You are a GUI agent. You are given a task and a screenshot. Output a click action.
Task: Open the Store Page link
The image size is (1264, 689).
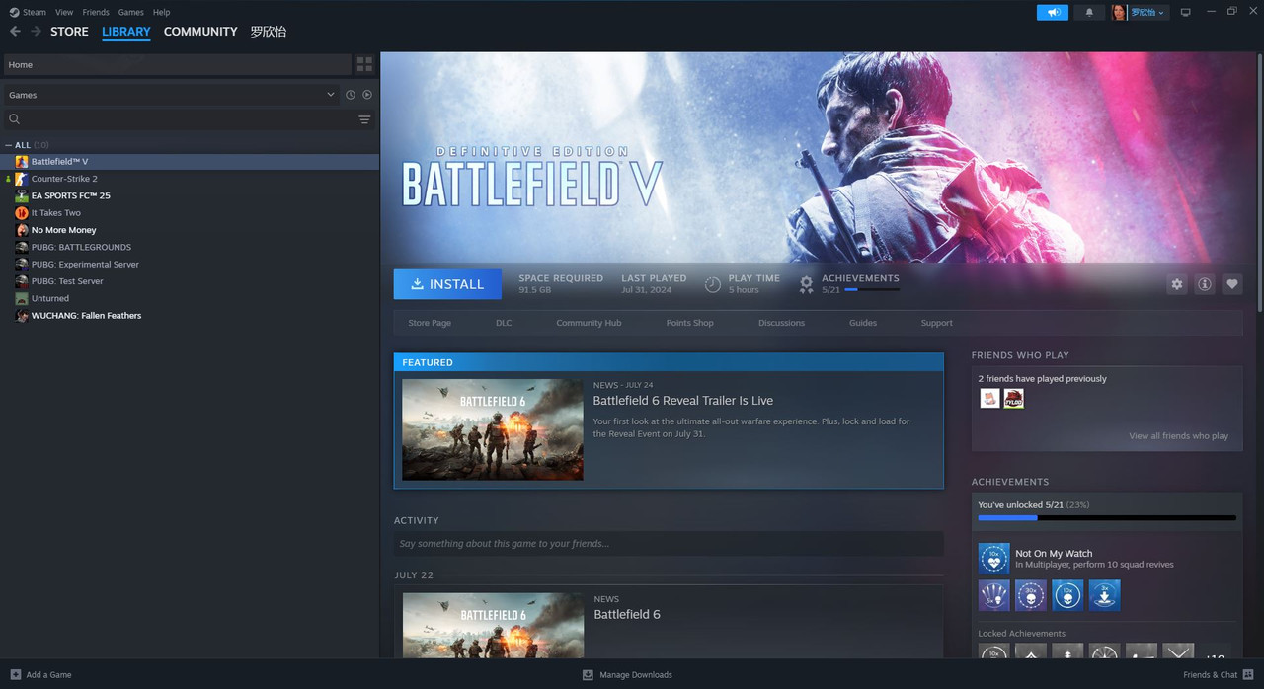pos(430,323)
